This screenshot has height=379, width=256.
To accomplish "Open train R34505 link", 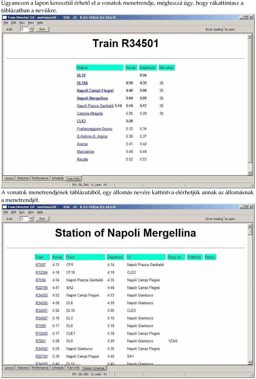I will click(x=41, y=303).
